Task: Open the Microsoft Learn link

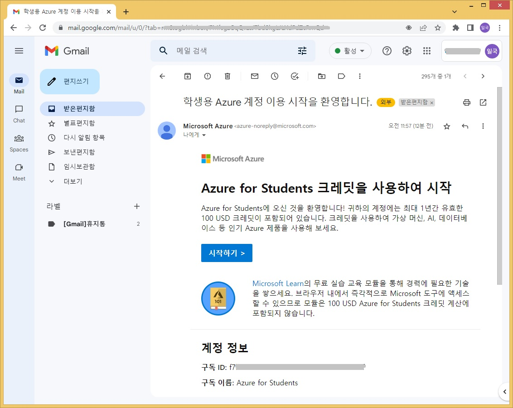Action: coord(278,283)
